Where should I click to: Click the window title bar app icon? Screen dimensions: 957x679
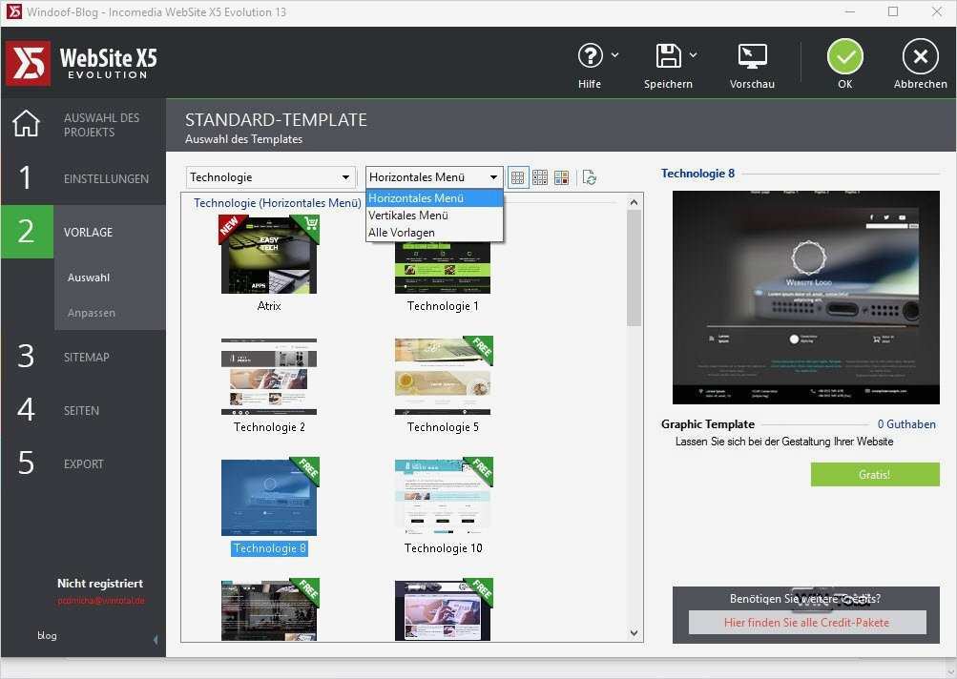(x=14, y=11)
